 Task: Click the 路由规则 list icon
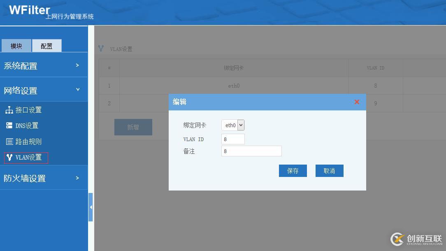click(9, 142)
